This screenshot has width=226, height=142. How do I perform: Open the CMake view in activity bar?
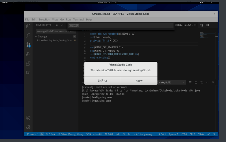28,73
